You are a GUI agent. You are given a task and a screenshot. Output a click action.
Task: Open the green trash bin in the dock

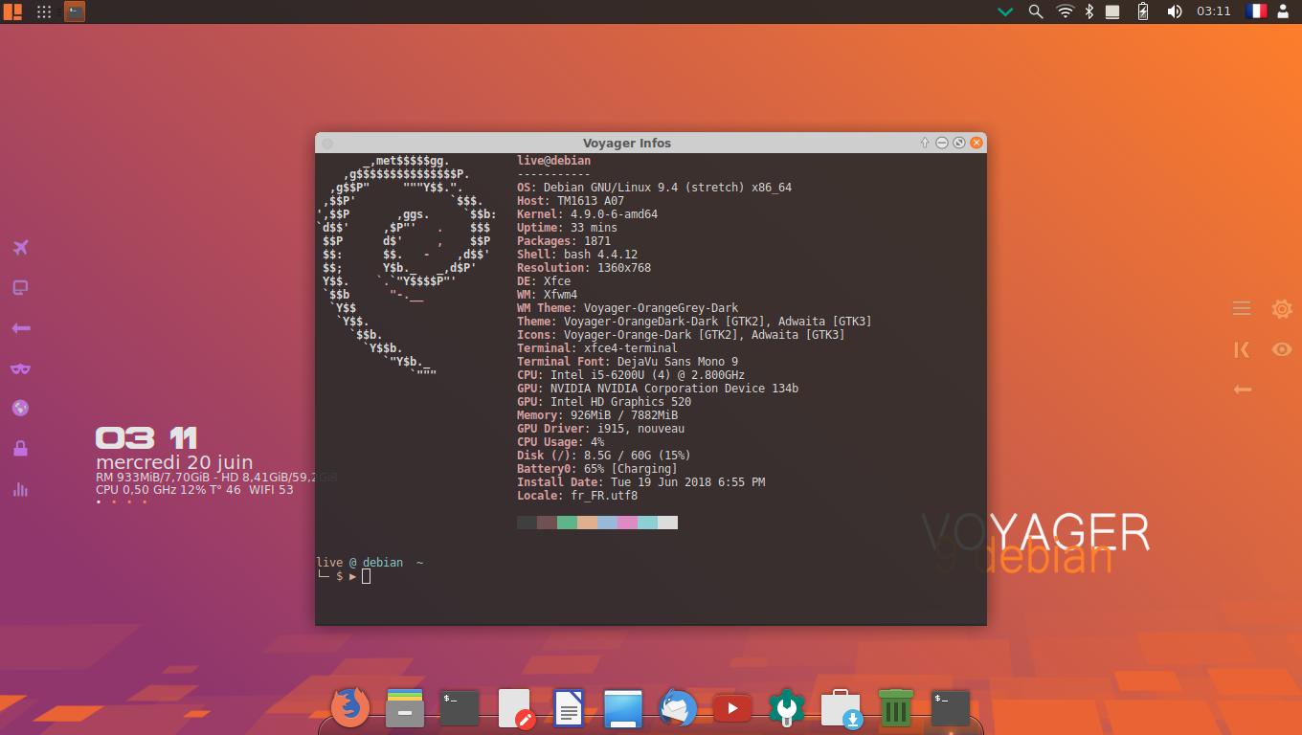896,708
